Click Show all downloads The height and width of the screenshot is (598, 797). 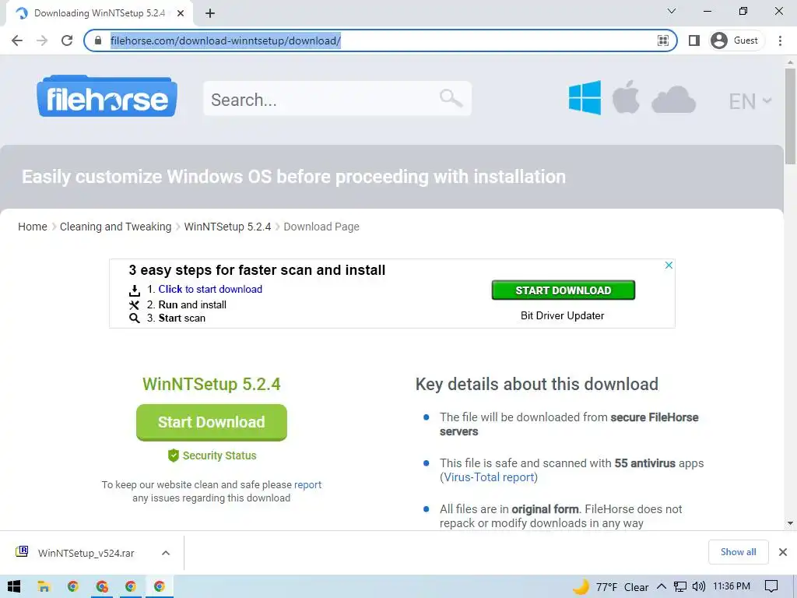tap(738, 552)
